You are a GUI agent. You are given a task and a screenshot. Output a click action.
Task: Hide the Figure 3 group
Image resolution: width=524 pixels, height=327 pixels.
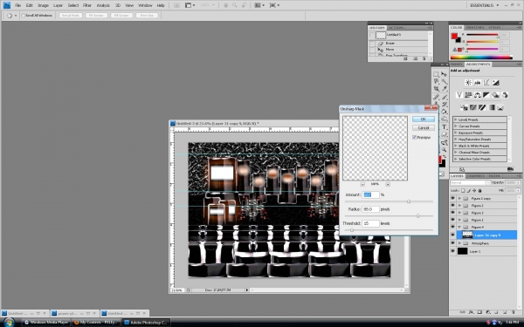[452, 213]
